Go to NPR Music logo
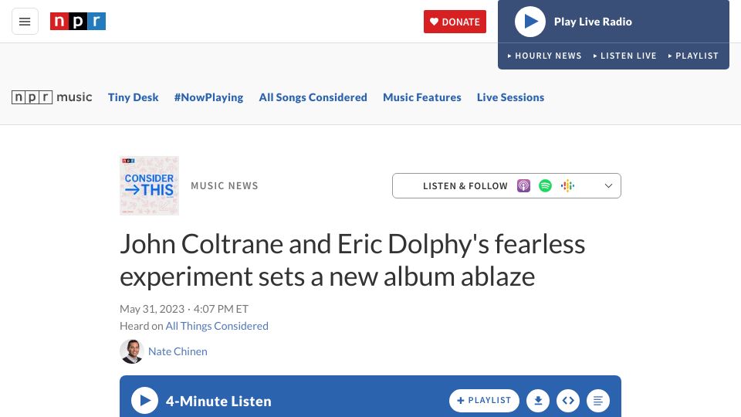The width and height of the screenshot is (741, 417). click(x=52, y=97)
